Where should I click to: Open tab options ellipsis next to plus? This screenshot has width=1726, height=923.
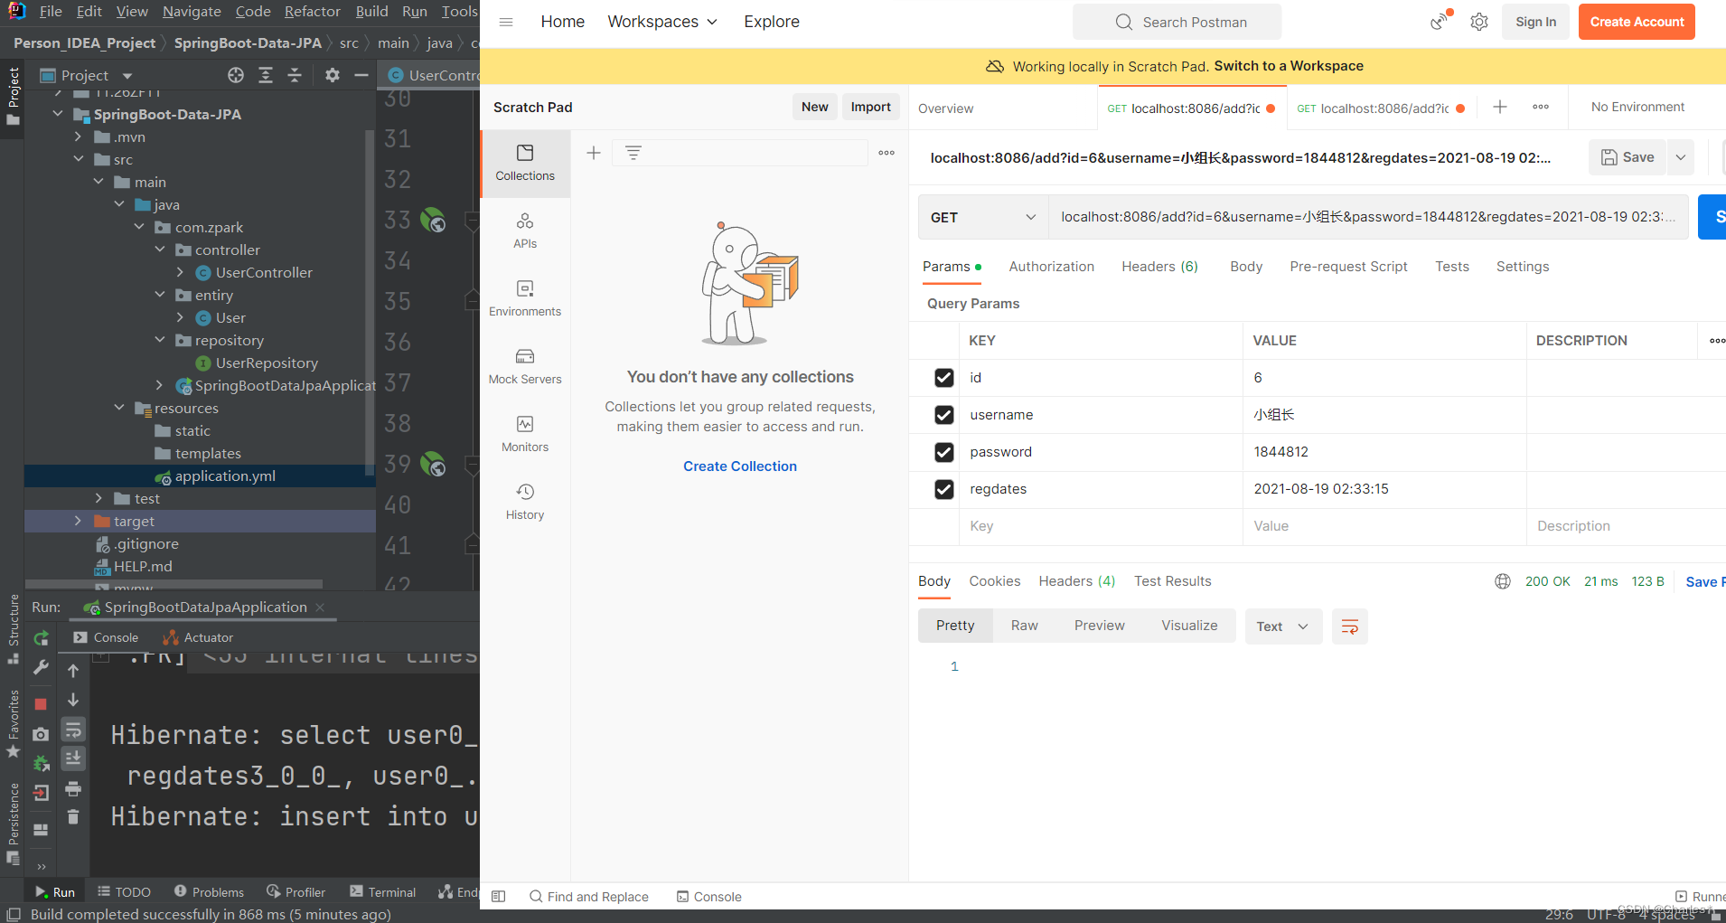pos(1541,107)
